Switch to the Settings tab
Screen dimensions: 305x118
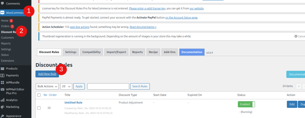71,52
